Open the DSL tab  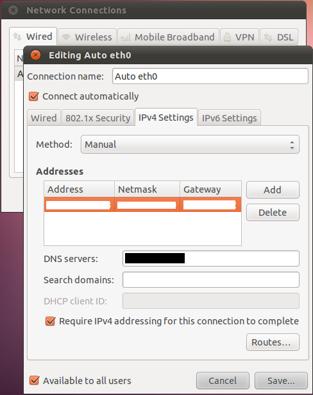click(x=279, y=37)
